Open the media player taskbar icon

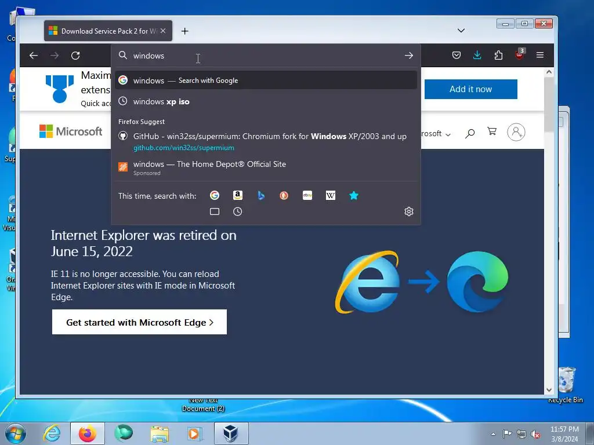point(195,433)
